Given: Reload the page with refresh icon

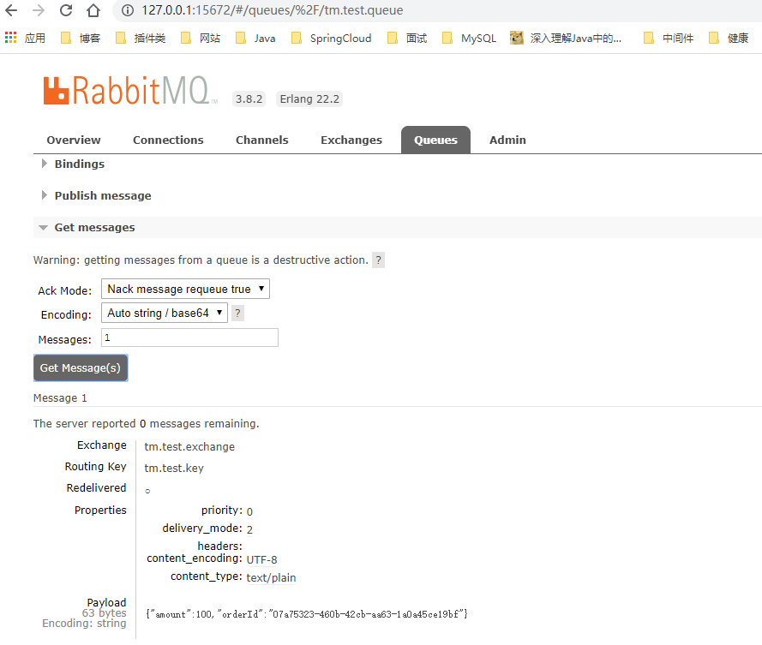Looking at the screenshot, I should [x=66, y=10].
